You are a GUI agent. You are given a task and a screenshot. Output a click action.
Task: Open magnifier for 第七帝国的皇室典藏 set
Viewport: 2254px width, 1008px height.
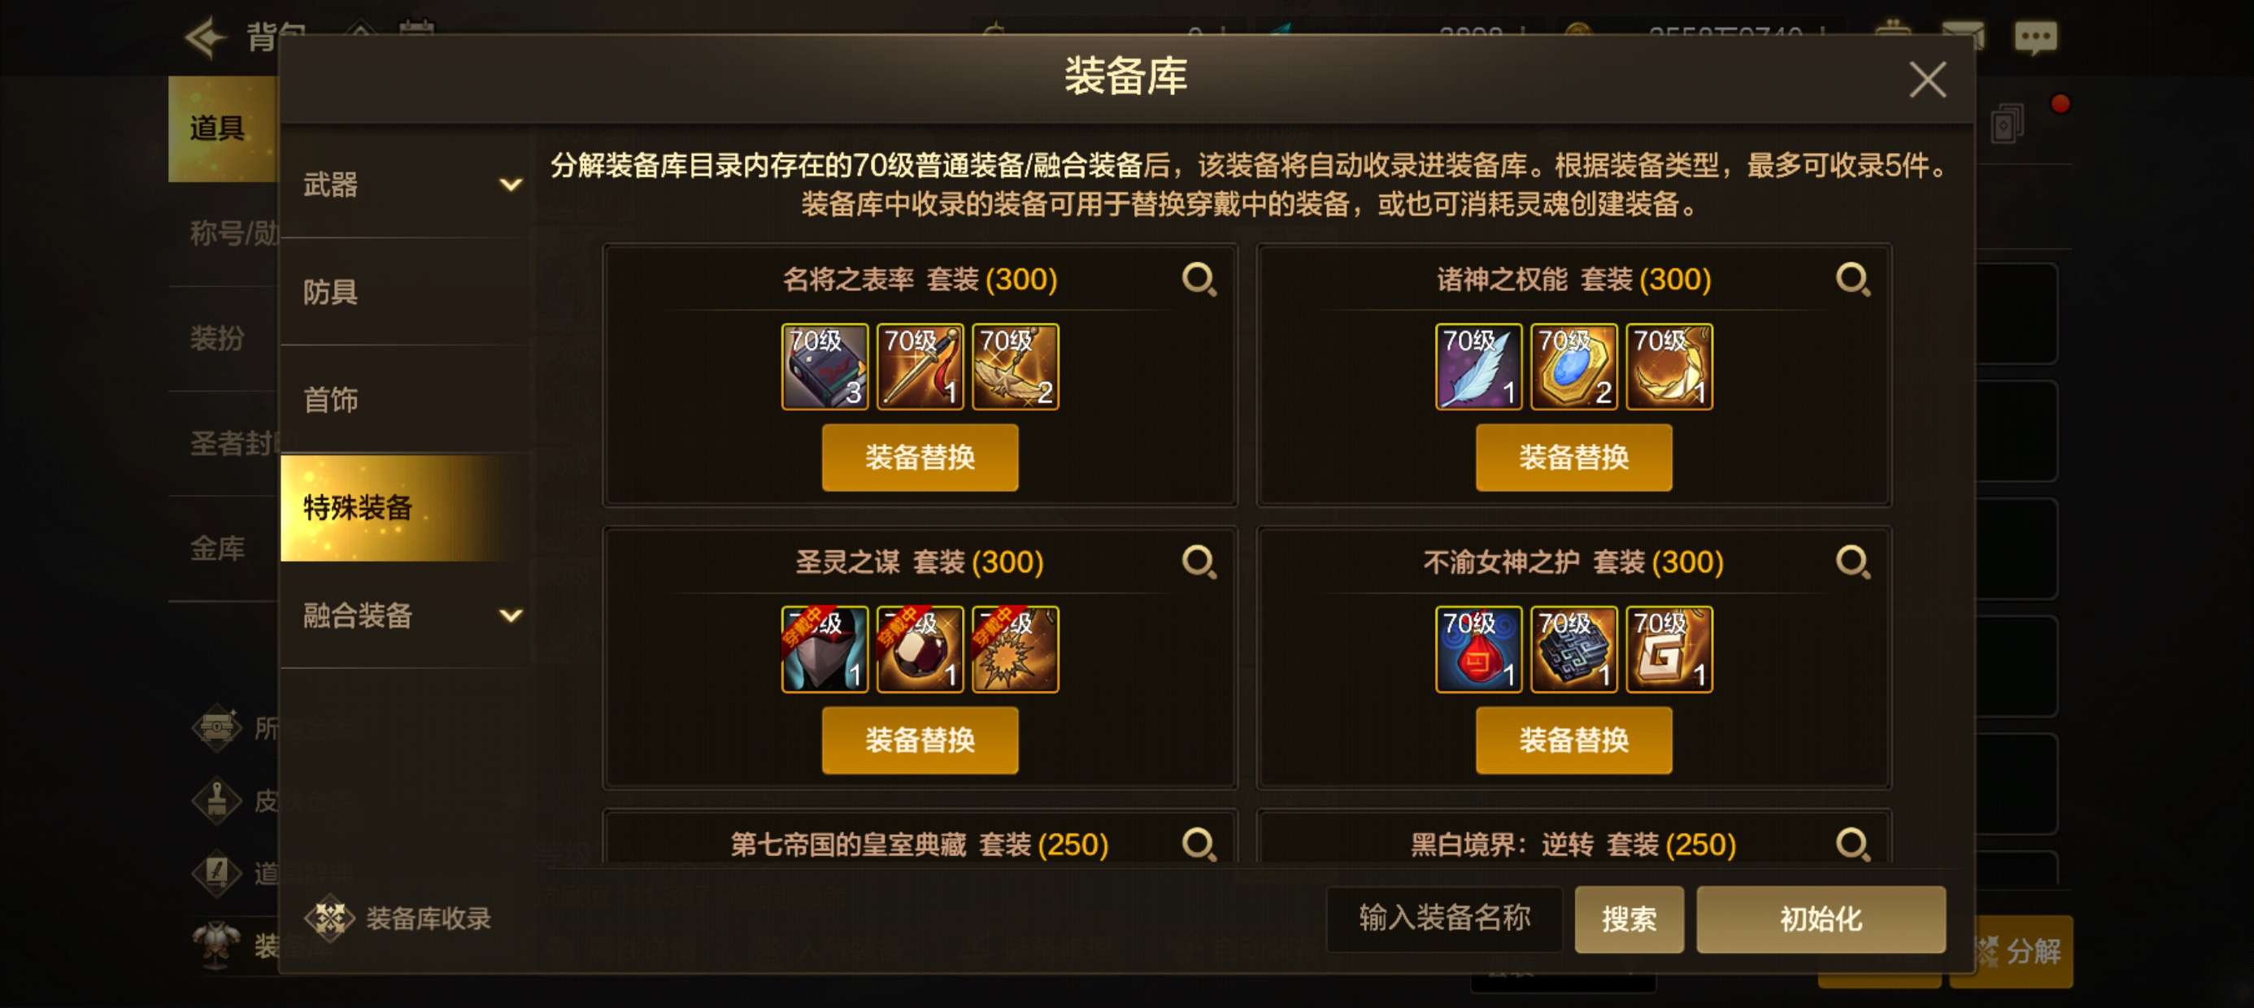(1198, 845)
